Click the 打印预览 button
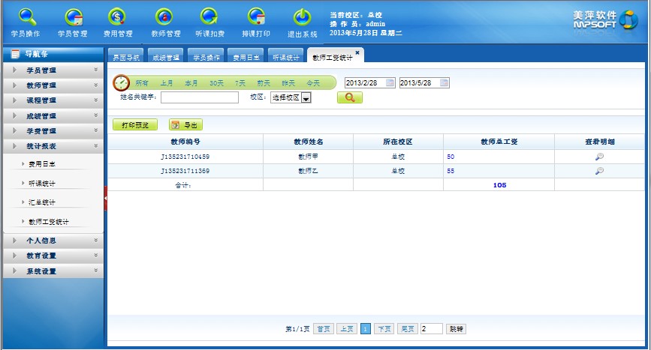 click(135, 125)
